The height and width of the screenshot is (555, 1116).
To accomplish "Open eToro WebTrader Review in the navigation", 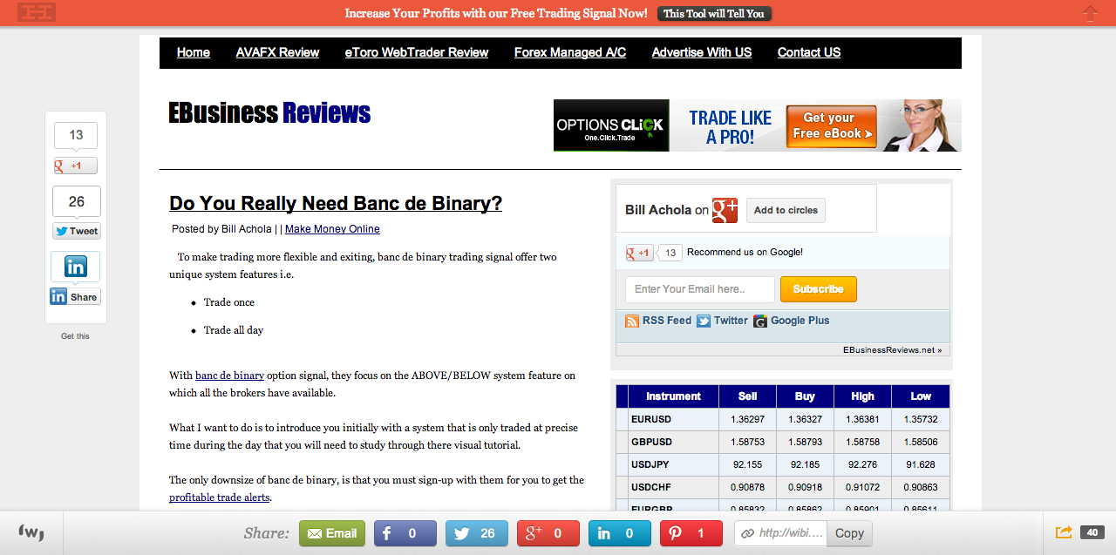I will click(417, 52).
